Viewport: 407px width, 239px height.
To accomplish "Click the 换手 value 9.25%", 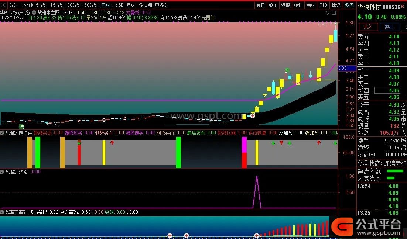I will point(392,141).
